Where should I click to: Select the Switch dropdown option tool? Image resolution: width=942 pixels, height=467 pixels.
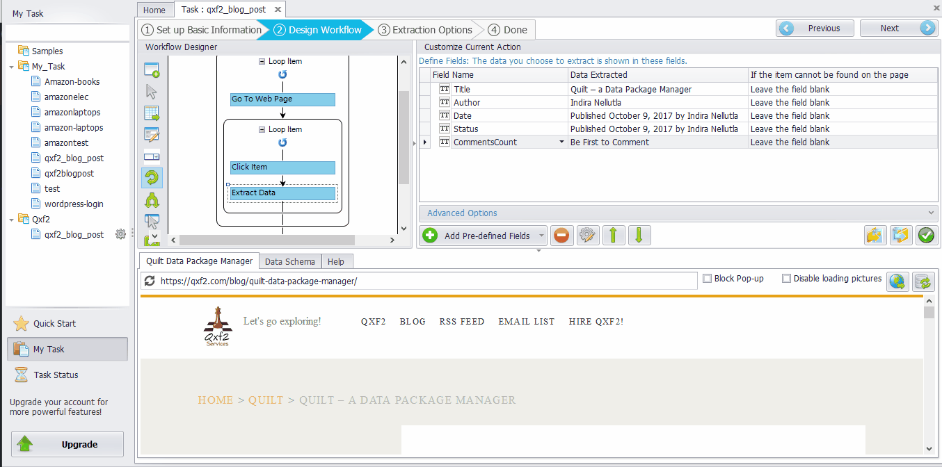(x=152, y=156)
